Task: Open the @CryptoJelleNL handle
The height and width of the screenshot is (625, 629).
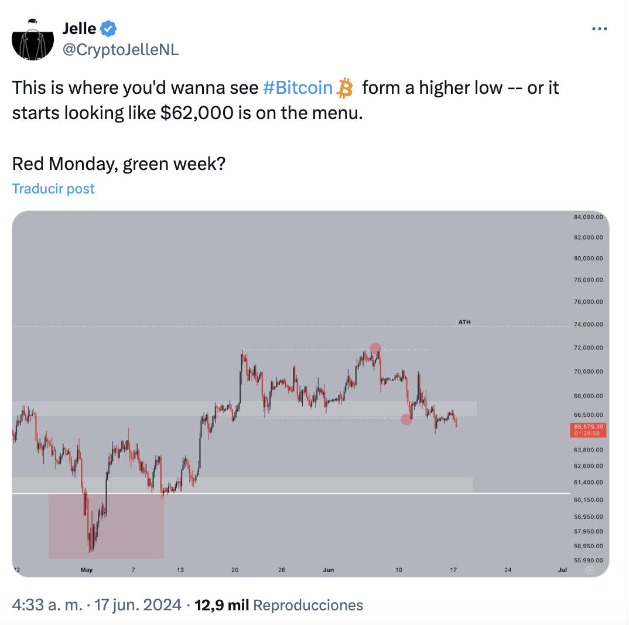Action: [120, 50]
